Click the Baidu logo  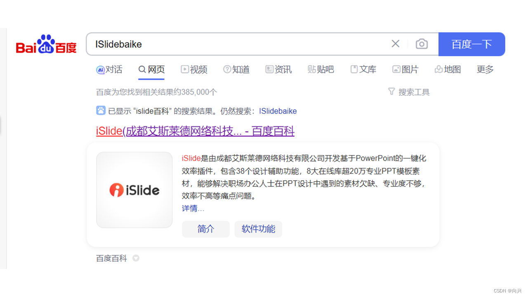tap(46, 44)
